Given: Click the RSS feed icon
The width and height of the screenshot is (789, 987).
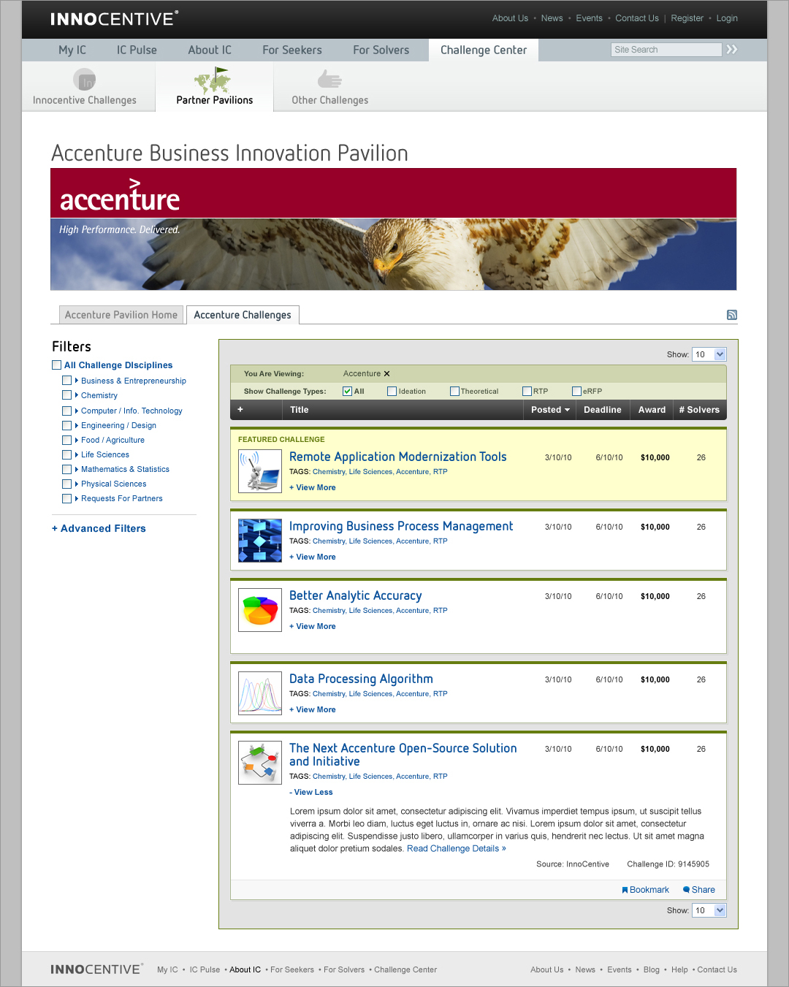Looking at the screenshot, I should pyautogui.click(x=732, y=315).
